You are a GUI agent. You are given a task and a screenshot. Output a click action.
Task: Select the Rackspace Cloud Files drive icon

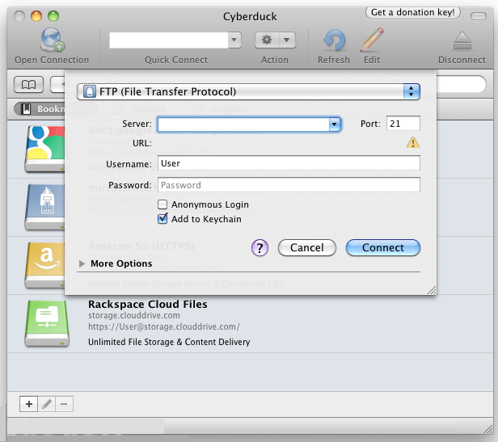(x=47, y=323)
